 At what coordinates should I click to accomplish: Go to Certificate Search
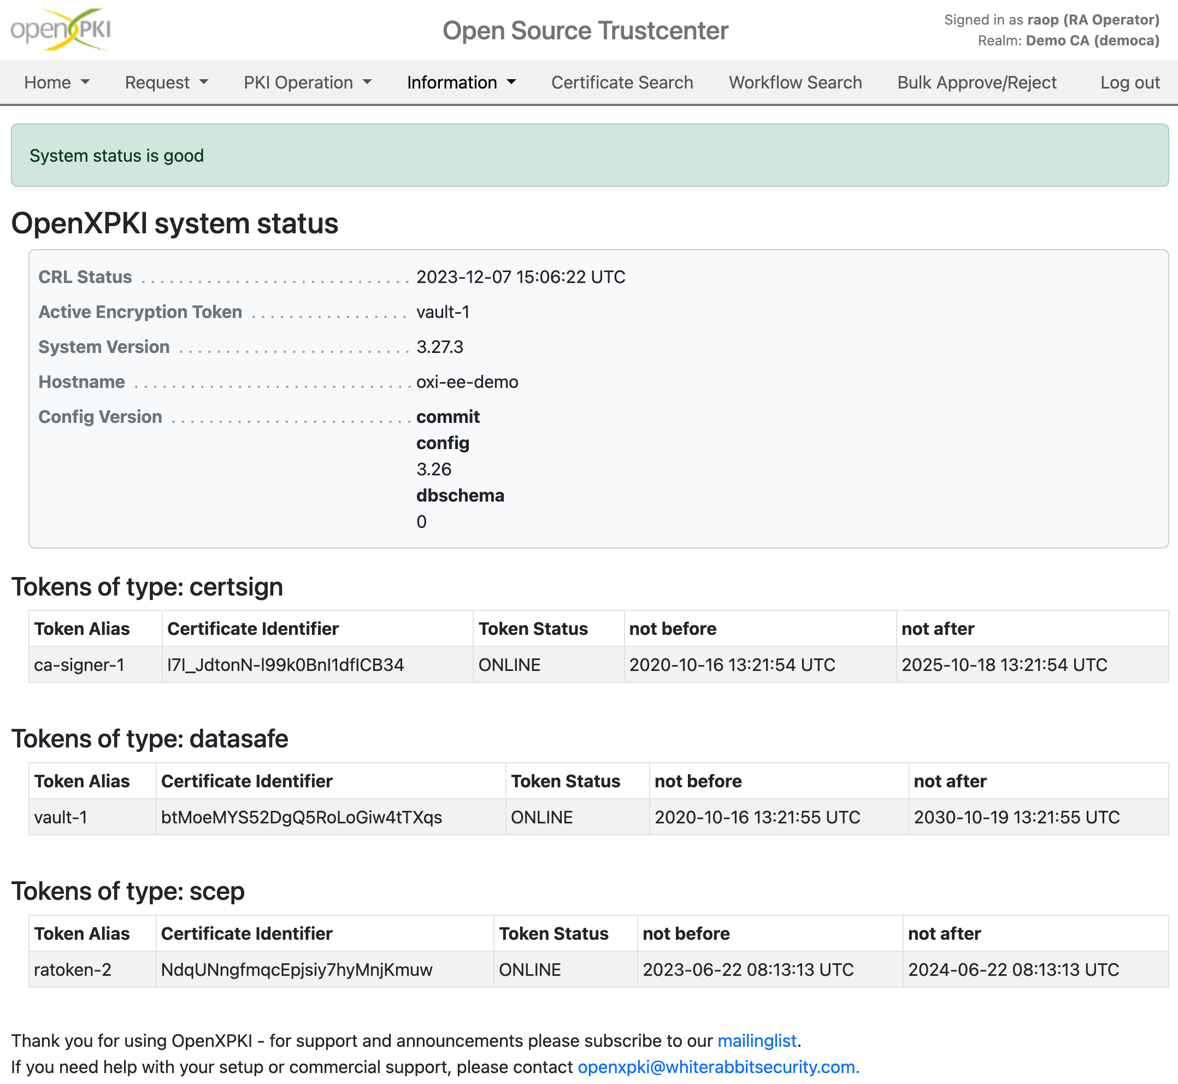coord(622,83)
